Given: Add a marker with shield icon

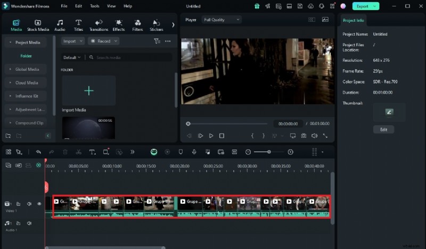Looking at the screenshot, I should point(181,152).
